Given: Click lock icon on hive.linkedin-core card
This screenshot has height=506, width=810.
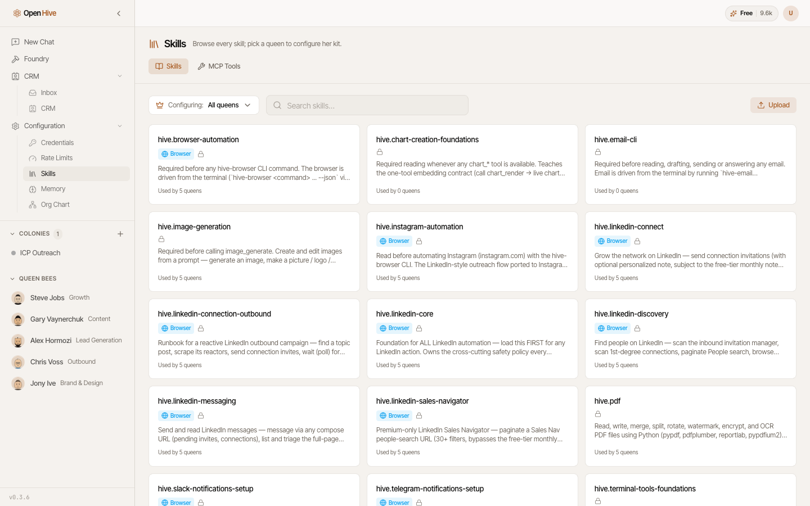Looking at the screenshot, I should pyautogui.click(x=419, y=328).
